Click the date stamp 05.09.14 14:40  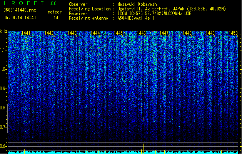[20, 18]
